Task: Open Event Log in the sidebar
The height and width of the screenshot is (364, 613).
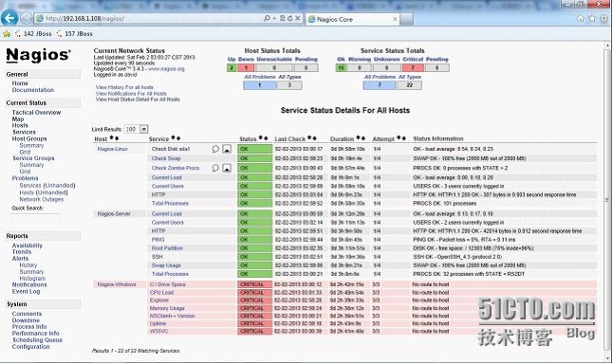Action: point(26,291)
